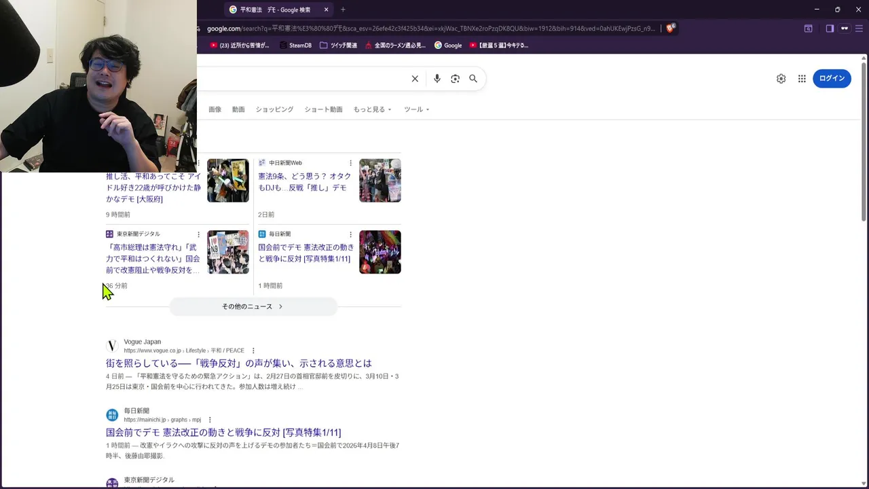Screen dimensions: 869x489
Task: Open three-dot menu for 中日新聞Web news card
Action: 350,163
